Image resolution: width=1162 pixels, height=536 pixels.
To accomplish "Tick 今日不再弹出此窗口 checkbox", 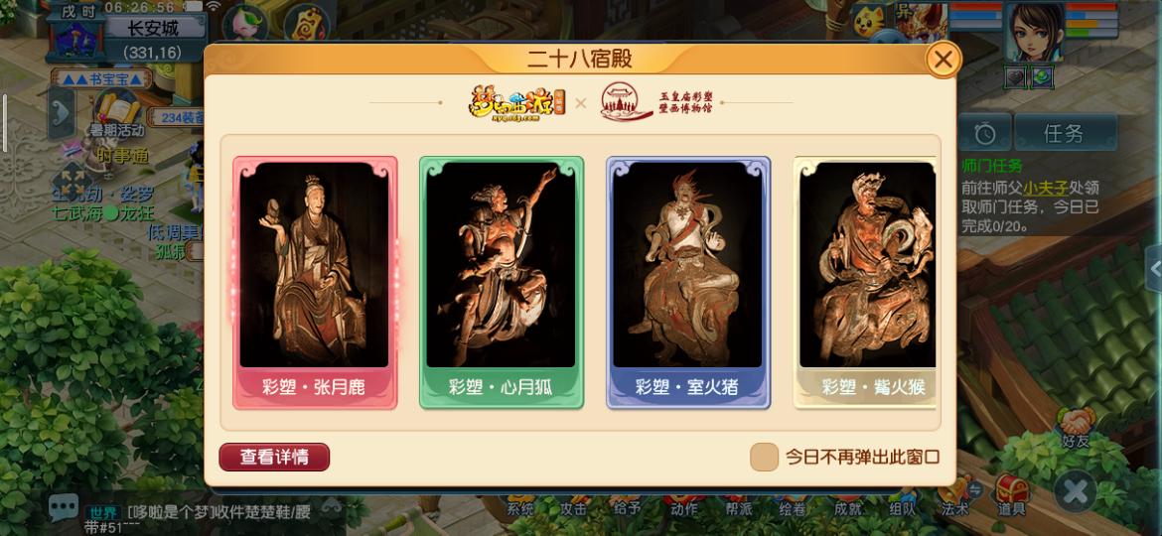I will (764, 458).
